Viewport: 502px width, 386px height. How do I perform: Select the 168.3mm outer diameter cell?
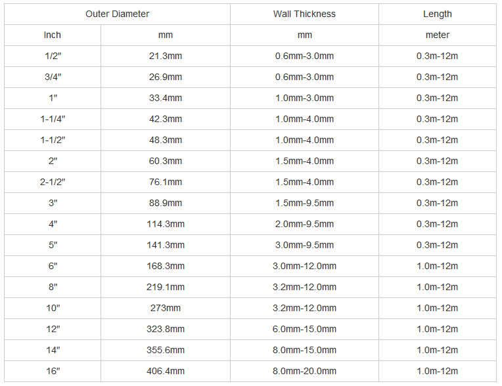coord(166,266)
